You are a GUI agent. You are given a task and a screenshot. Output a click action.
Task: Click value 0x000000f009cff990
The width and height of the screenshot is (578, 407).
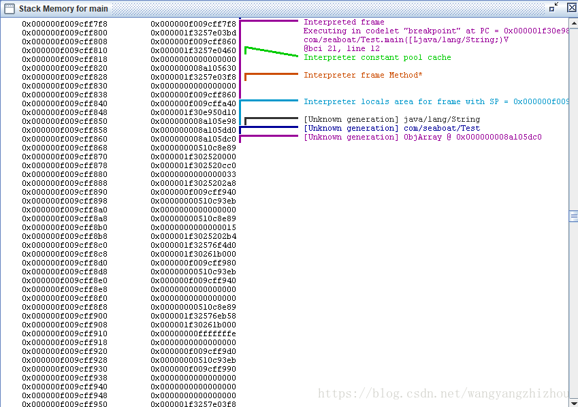pos(193,369)
